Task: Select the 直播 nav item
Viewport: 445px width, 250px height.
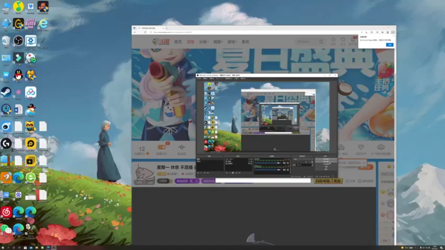Action: (x=190, y=42)
